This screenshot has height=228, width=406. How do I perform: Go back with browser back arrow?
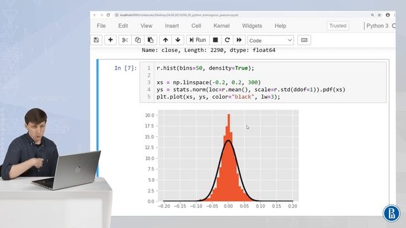(x=95, y=15)
